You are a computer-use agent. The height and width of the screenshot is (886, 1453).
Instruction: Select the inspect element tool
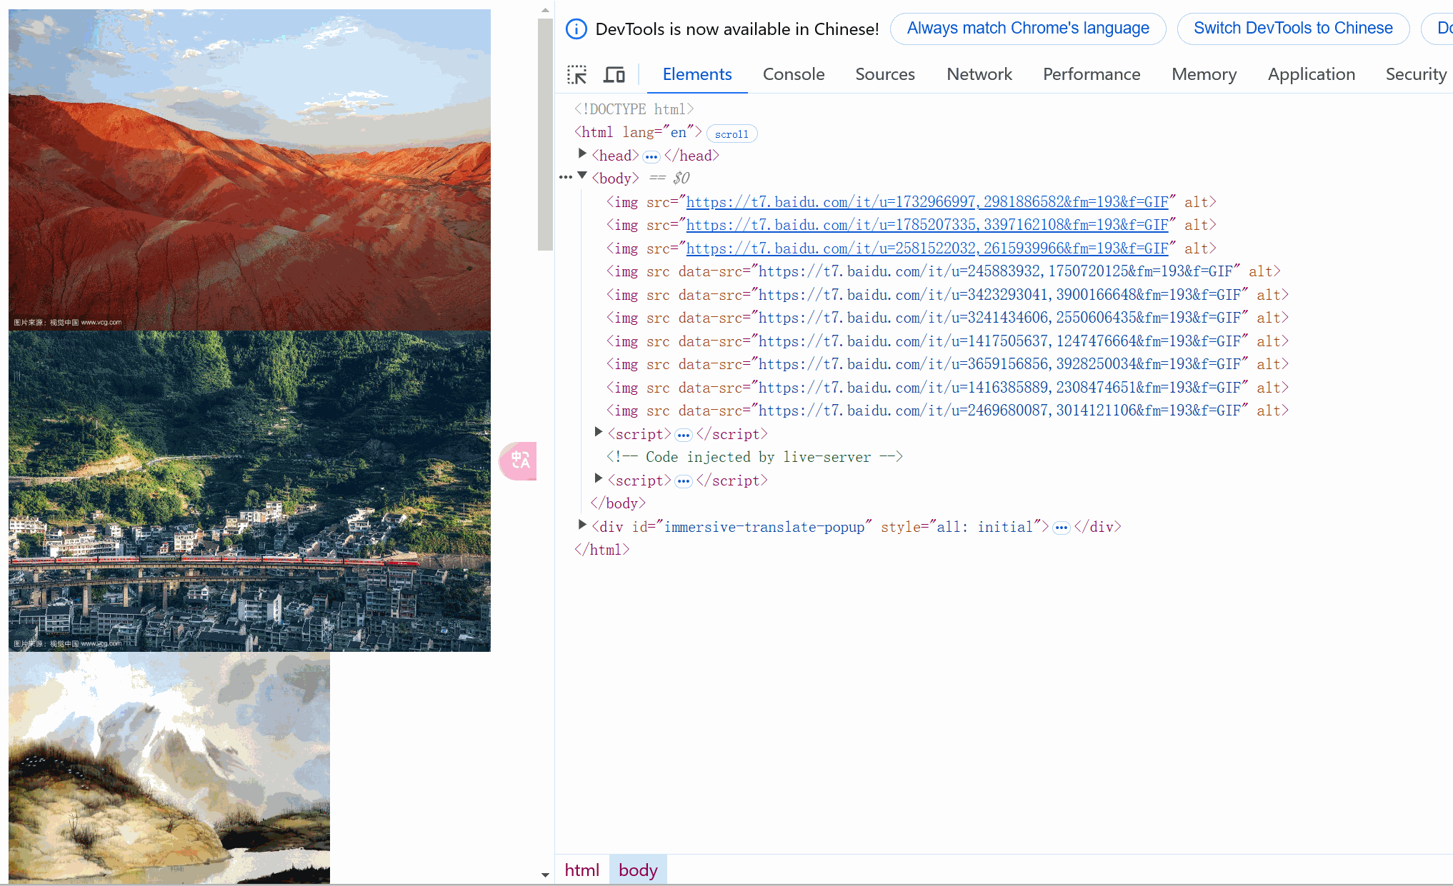pyautogui.click(x=577, y=74)
